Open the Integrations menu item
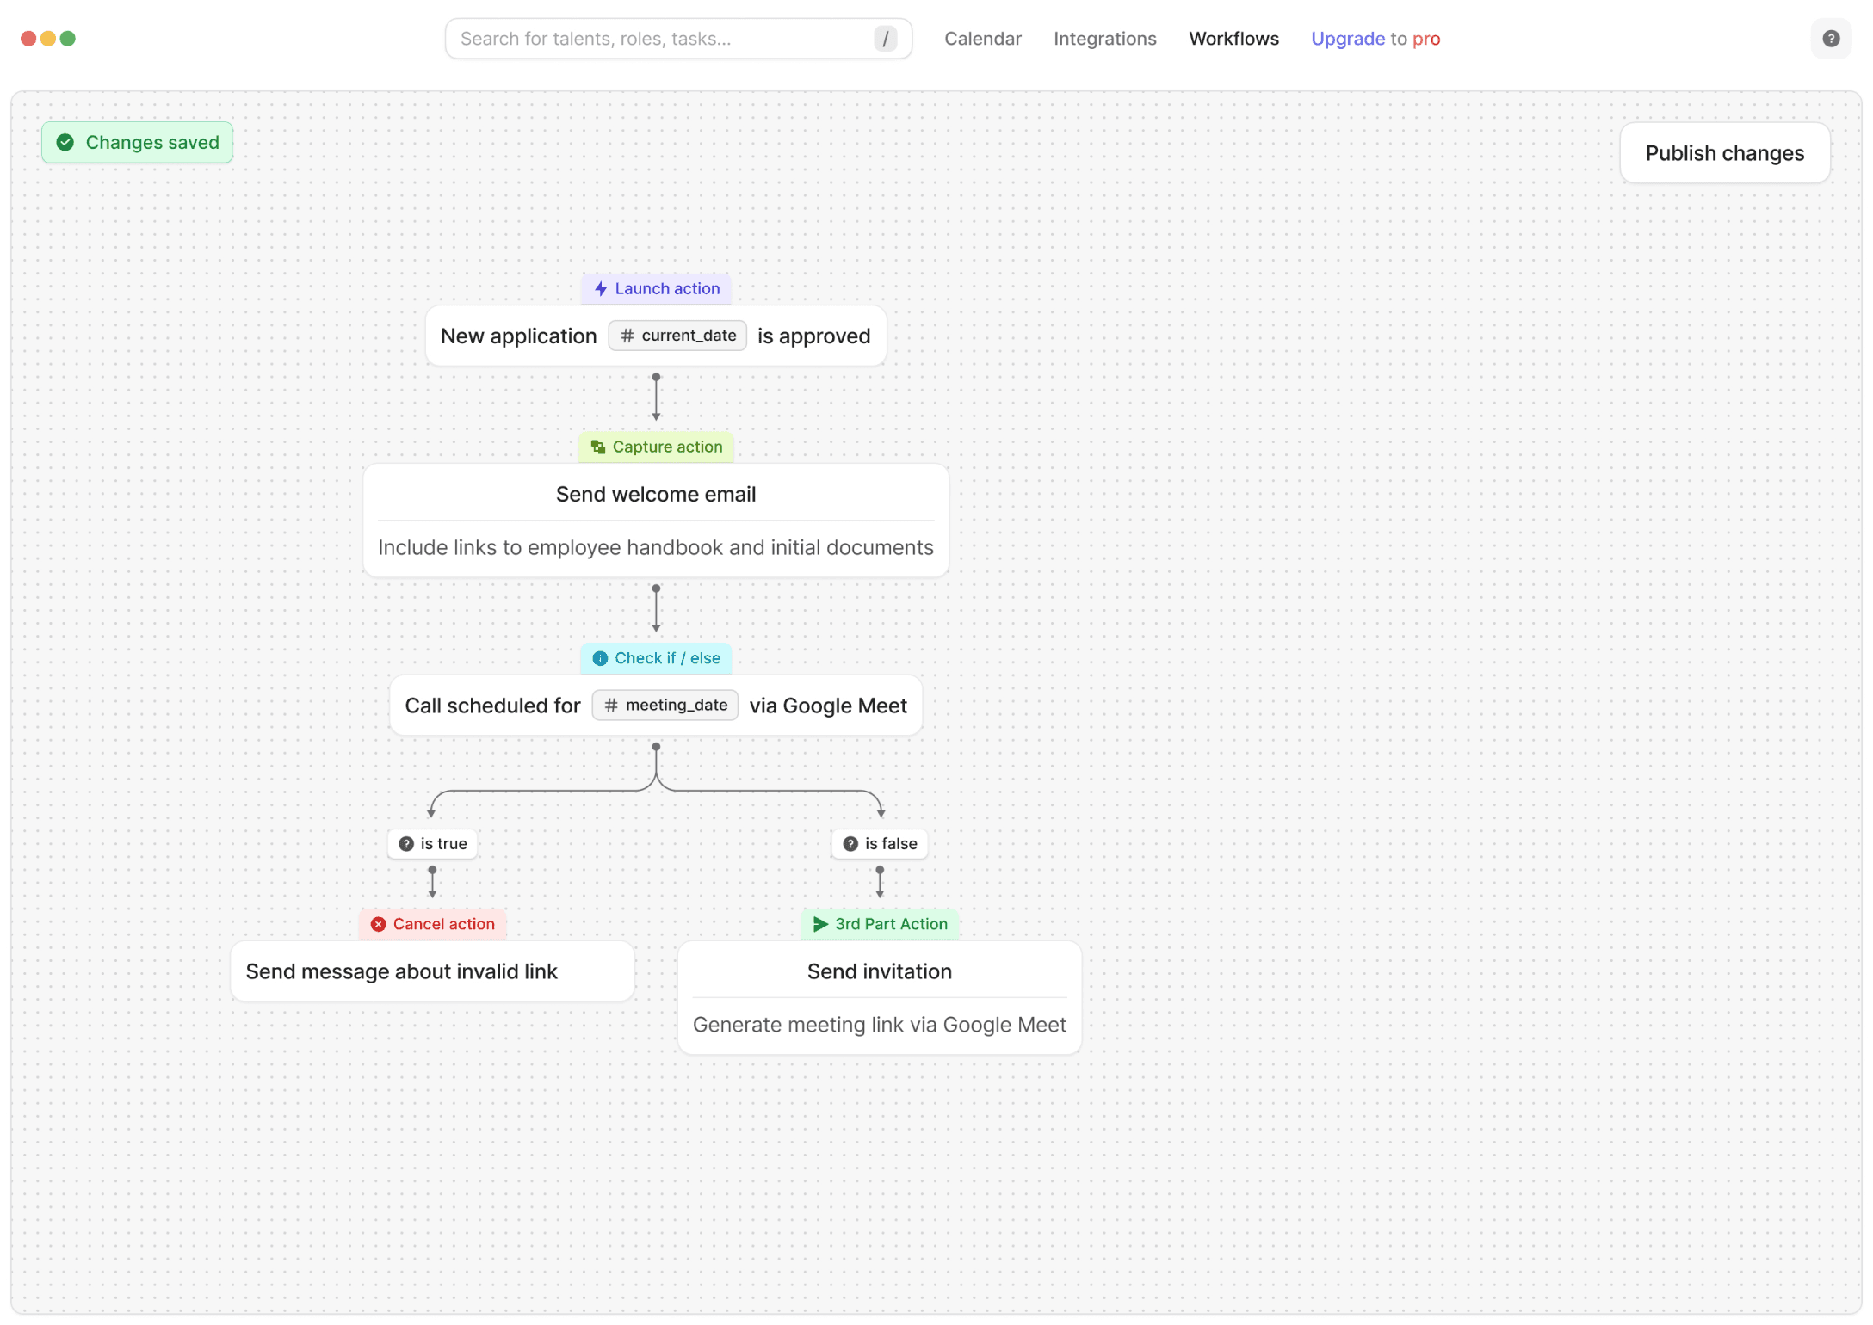Screen dimensions: 1873x1325 pos(1104,39)
